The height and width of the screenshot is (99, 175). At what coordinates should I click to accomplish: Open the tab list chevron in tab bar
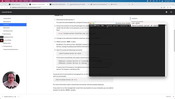pos(173,4)
